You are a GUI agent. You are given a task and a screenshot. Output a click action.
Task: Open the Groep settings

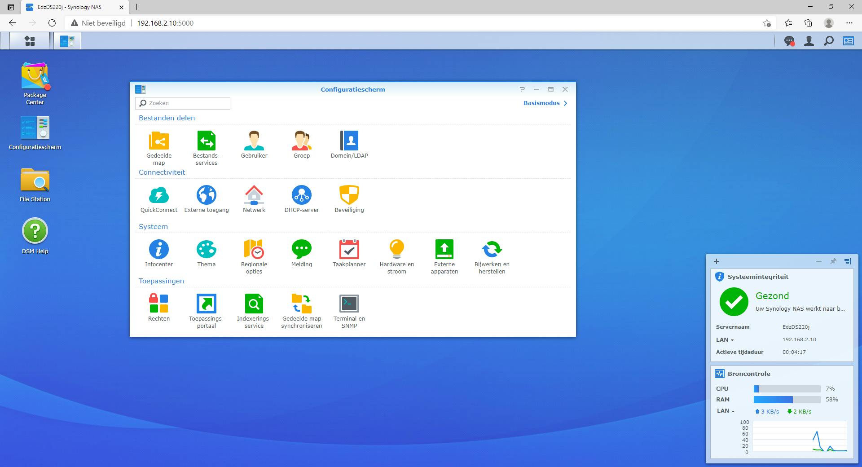tap(302, 145)
